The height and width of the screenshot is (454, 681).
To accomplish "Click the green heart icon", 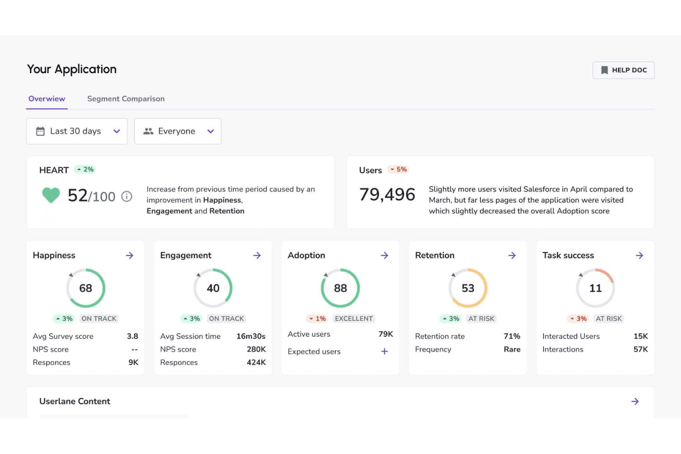I will (51, 195).
